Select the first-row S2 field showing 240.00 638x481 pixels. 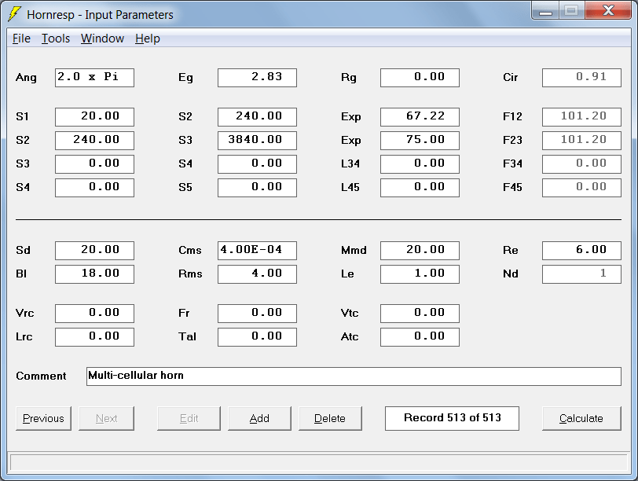(x=257, y=117)
